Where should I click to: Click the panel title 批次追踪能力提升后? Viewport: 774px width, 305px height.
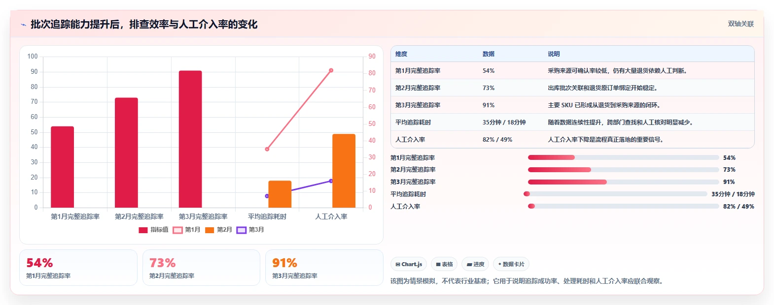click(x=144, y=25)
